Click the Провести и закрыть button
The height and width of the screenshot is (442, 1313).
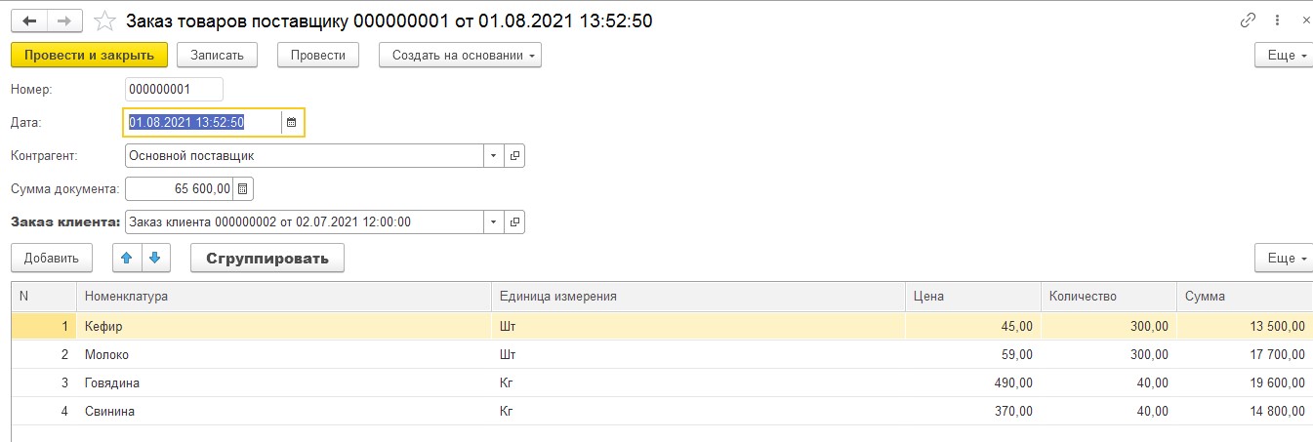[89, 56]
